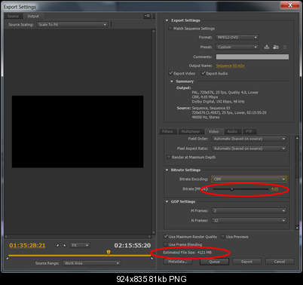Collapse the Export Settings section
The height and width of the screenshot is (285, 303).
(x=167, y=20)
